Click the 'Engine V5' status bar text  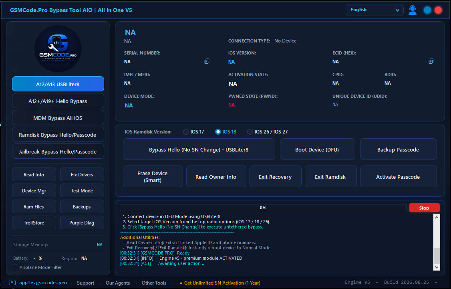pos(358,282)
